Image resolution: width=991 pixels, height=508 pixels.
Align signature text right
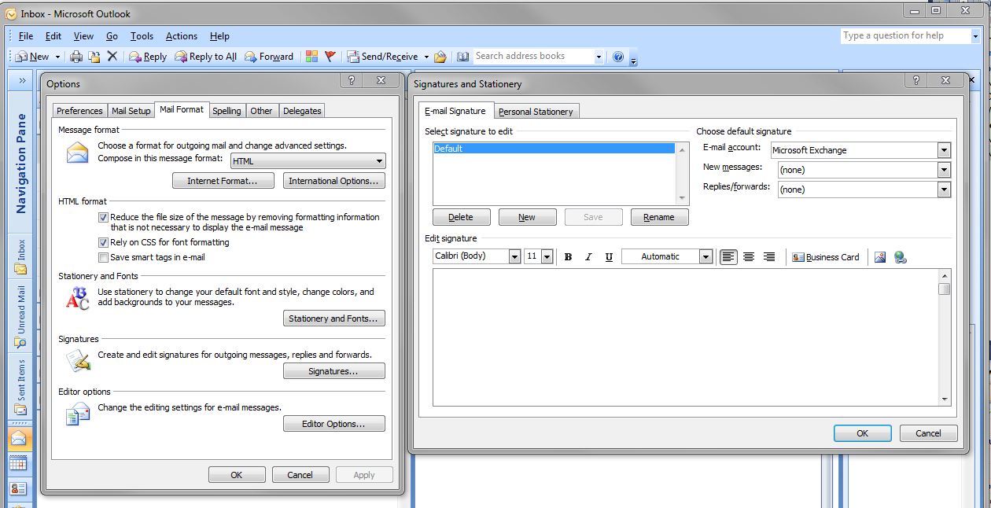pyautogui.click(x=769, y=257)
